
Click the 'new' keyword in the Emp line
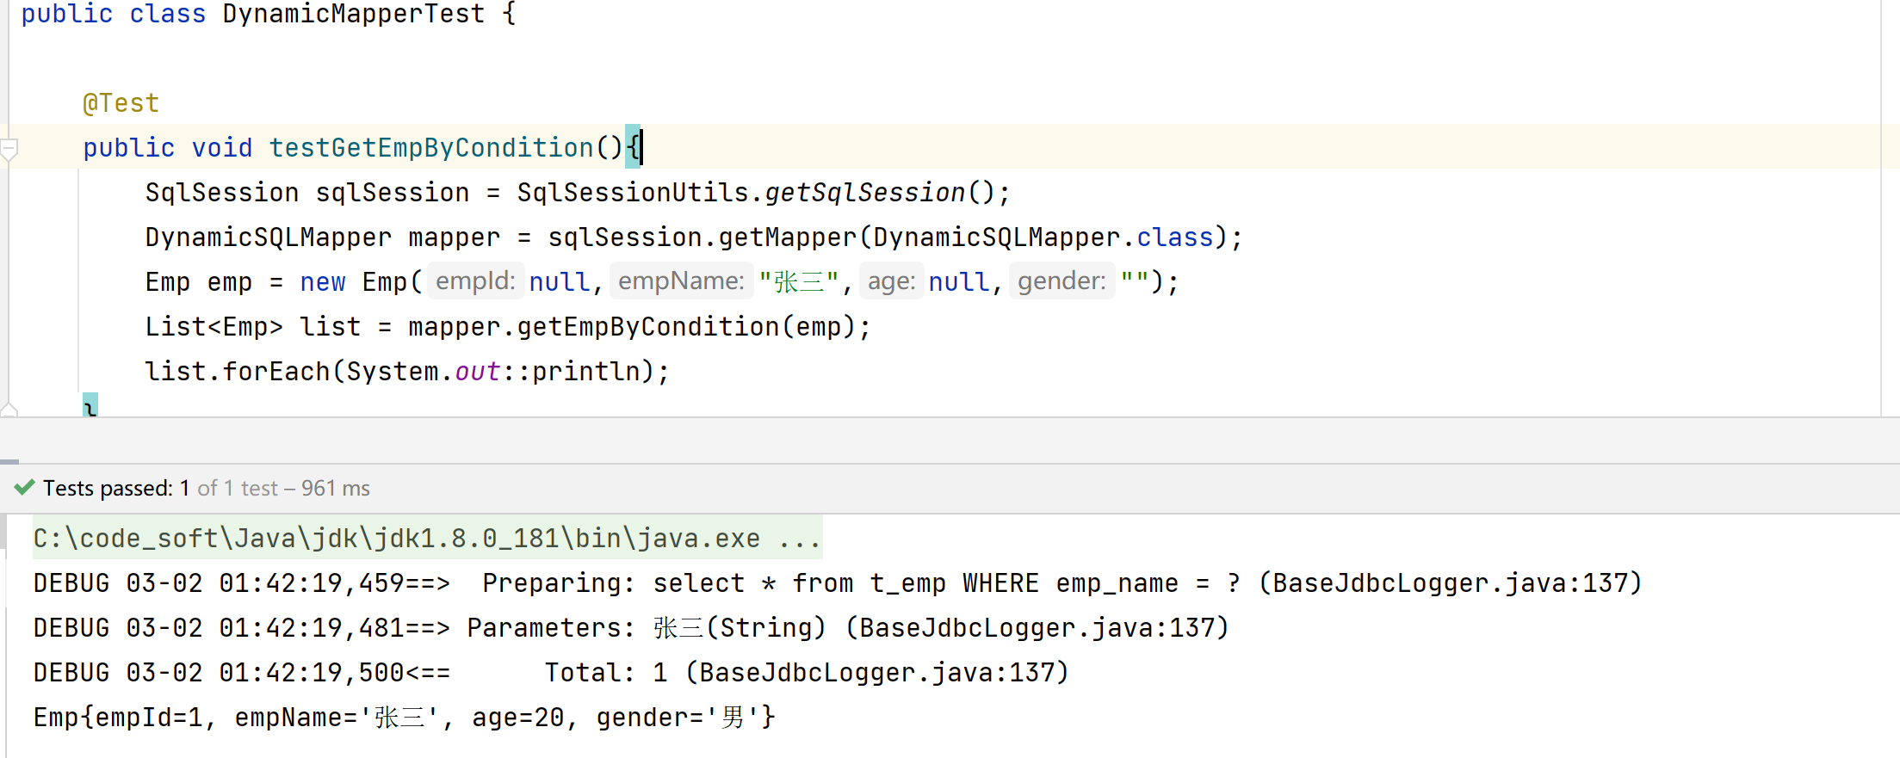click(x=323, y=282)
